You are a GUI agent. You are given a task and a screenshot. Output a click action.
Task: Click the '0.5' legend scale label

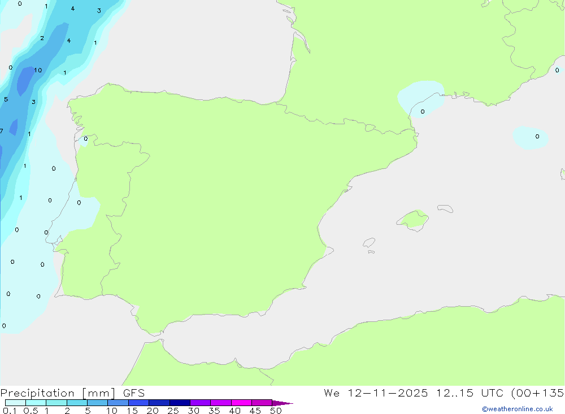31,411
